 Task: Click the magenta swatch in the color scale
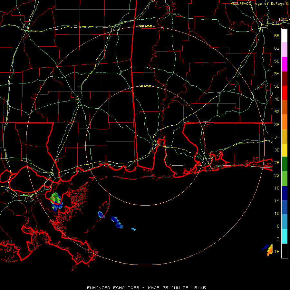pyautogui.click(x=285, y=64)
